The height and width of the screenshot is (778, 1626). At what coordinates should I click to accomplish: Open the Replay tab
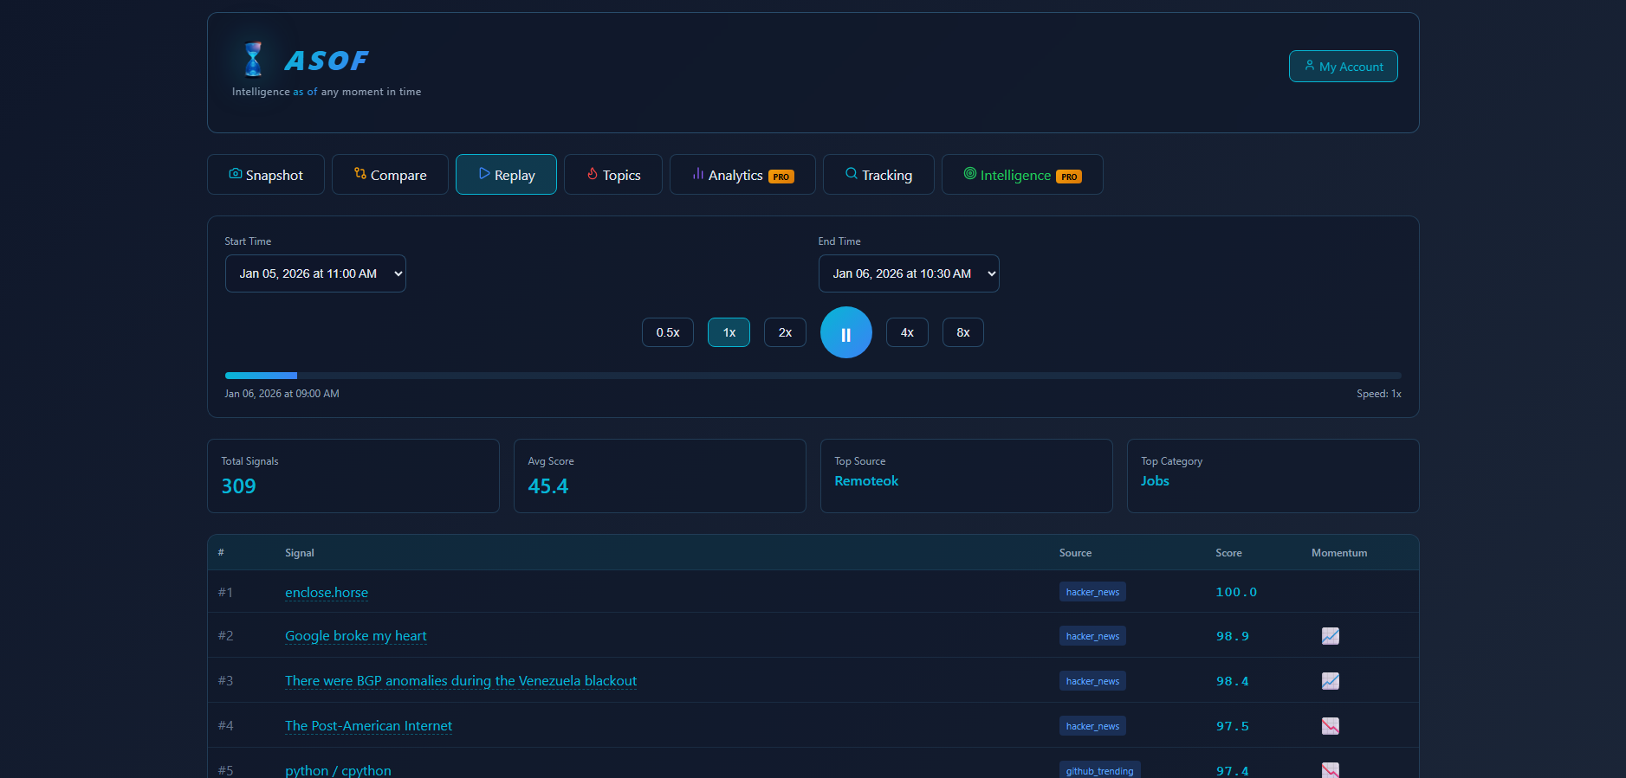(x=506, y=175)
